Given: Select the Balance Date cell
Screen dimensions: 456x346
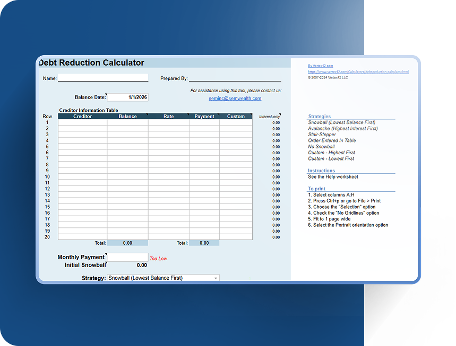Looking at the screenshot, I should point(127,97).
